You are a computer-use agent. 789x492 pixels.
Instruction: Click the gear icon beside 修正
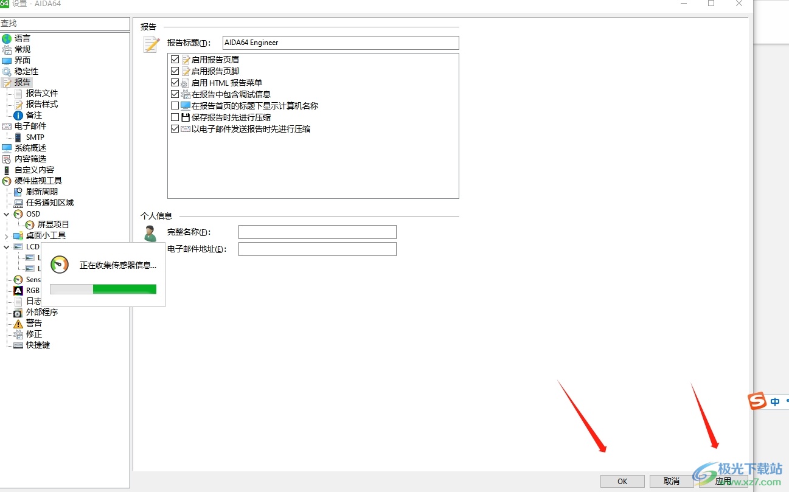(x=18, y=334)
